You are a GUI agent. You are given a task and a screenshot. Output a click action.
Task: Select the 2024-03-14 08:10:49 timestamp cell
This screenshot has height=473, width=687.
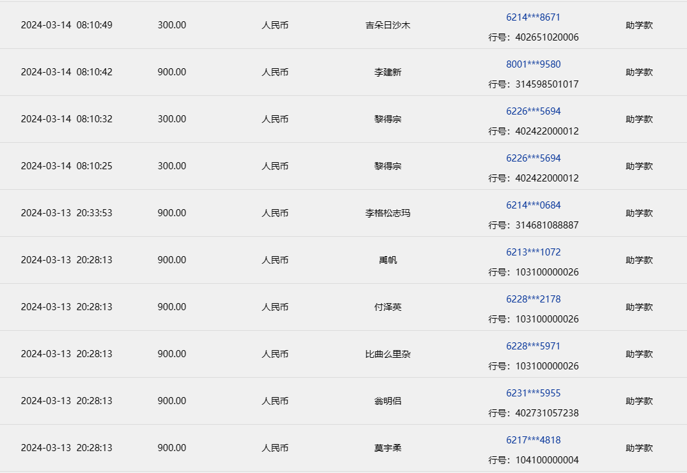point(66,25)
